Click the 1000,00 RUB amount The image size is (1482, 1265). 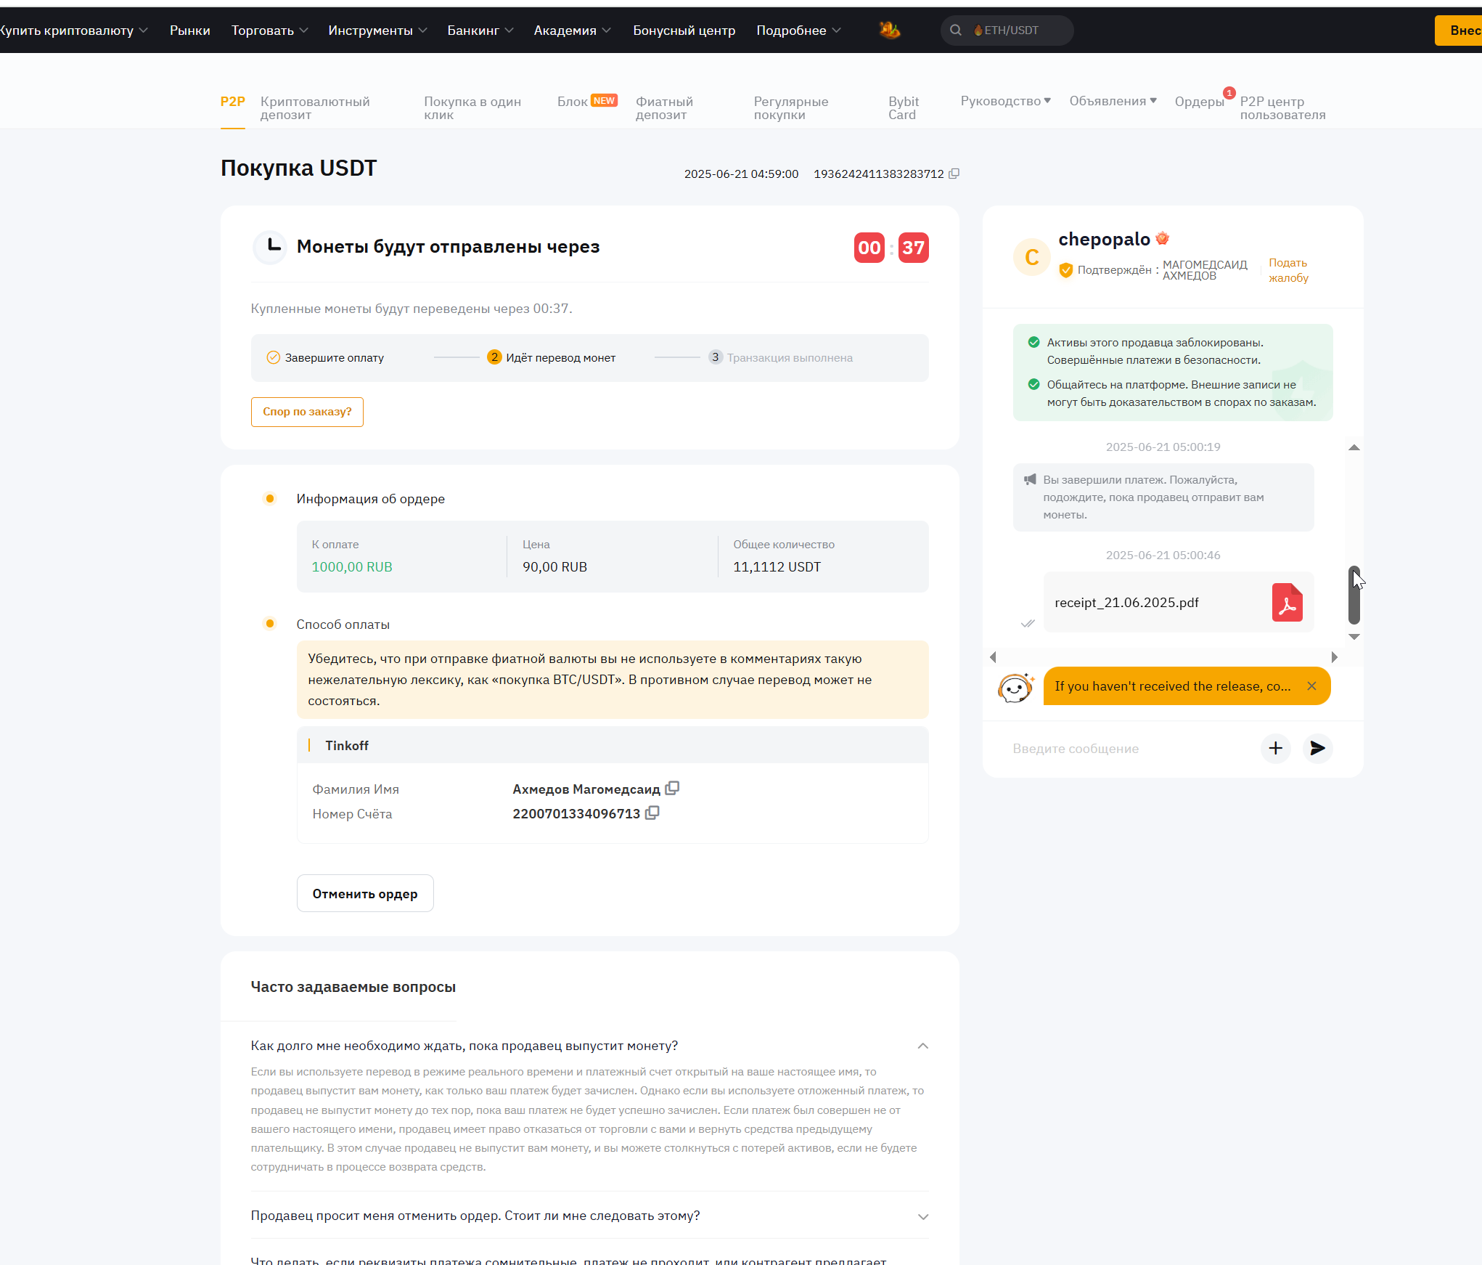pos(352,567)
